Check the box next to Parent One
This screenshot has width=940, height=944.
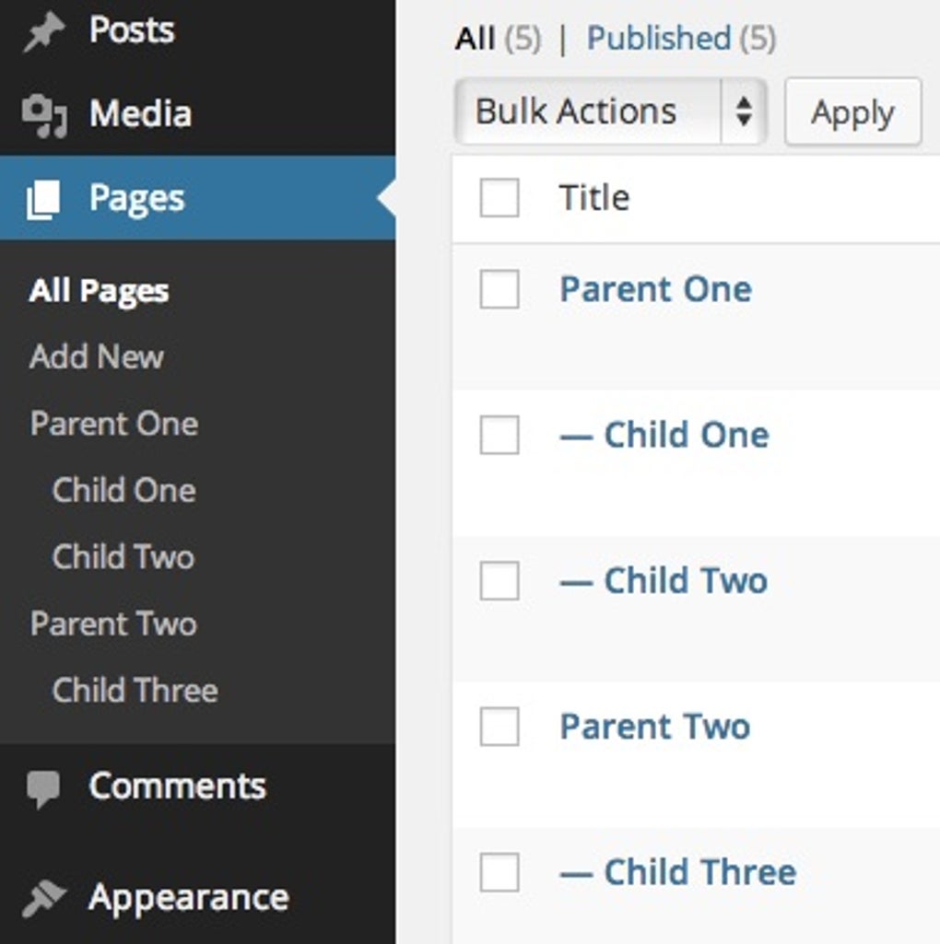498,287
